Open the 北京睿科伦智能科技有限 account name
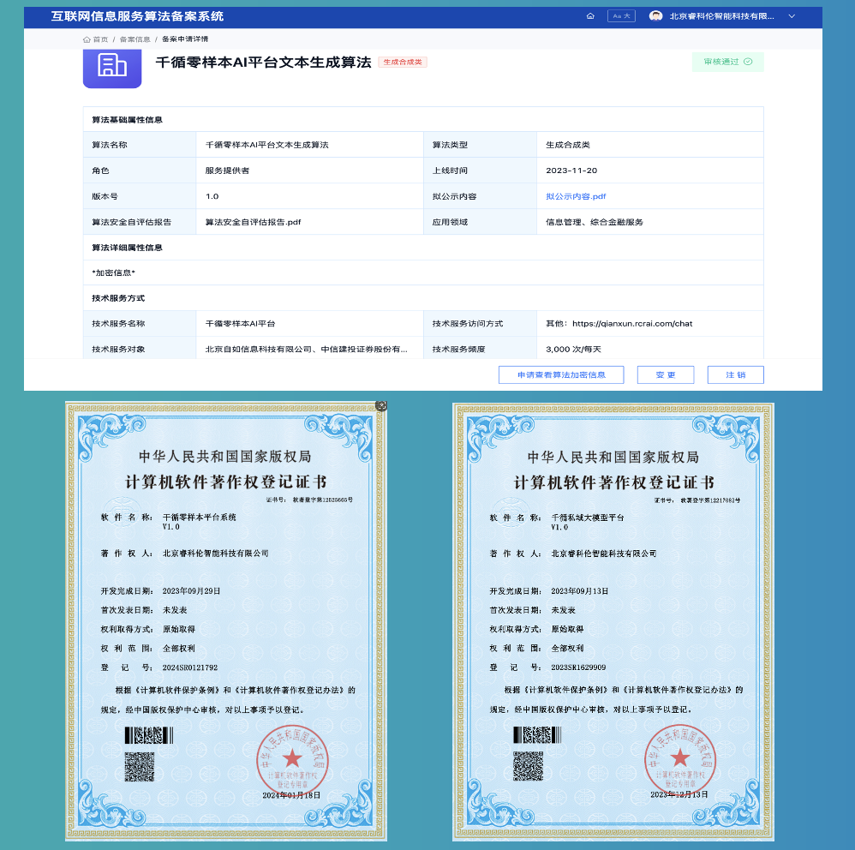Image resolution: width=855 pixels, height=850 pixels. (721, 16)
